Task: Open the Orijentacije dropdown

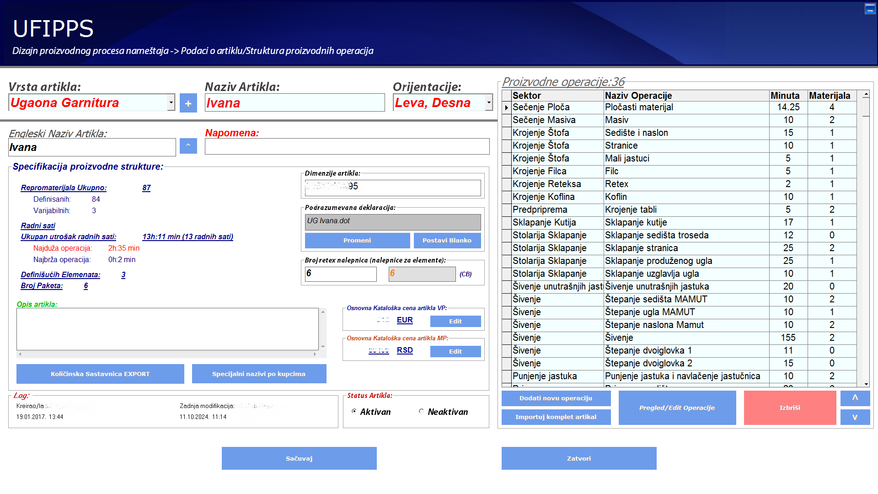Action: coord(489,102)
